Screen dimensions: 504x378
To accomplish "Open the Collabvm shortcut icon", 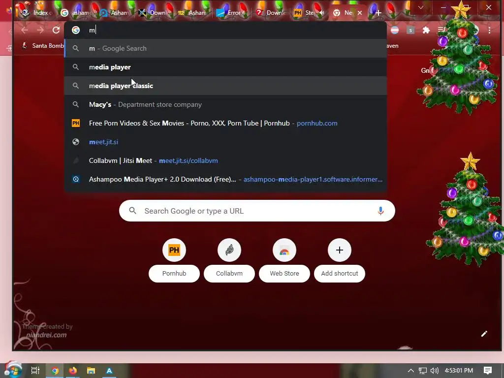I will click(x=229, y=250).
